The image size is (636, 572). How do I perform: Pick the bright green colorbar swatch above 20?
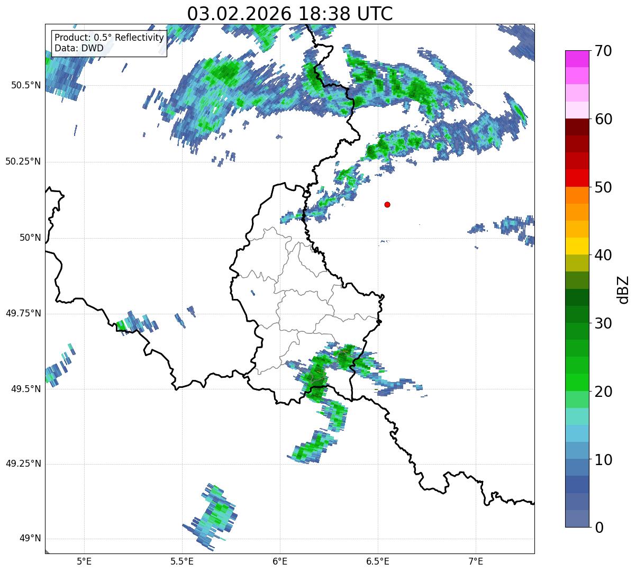pos(577,383)
